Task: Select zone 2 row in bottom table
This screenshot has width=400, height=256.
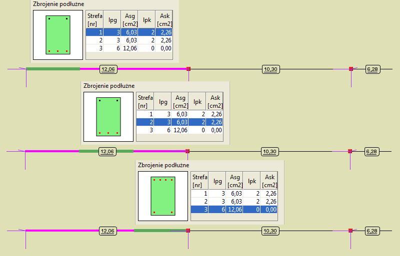Action: [x=234, y=201]
